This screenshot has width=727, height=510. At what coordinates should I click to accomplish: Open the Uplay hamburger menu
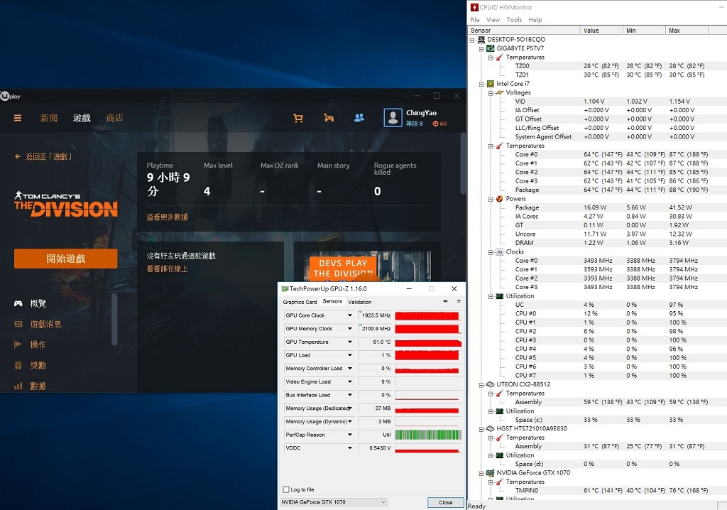(x=18, y=118)
